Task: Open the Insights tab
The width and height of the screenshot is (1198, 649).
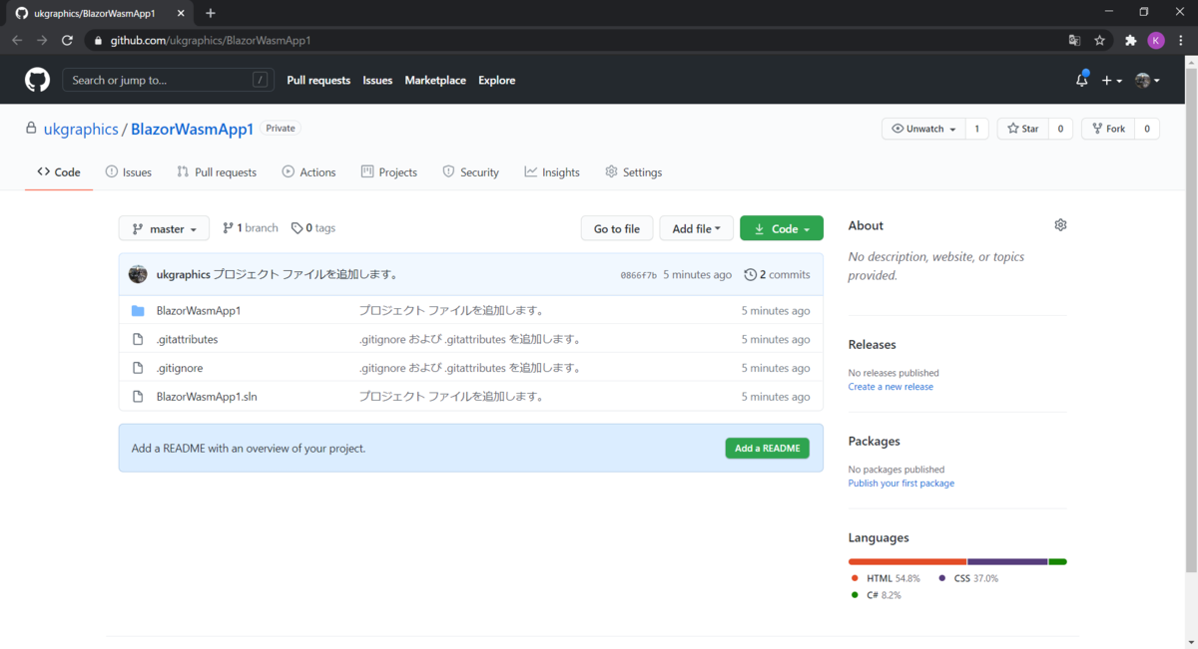Action: pos(552,172)
